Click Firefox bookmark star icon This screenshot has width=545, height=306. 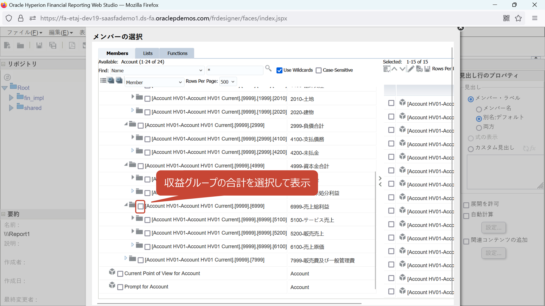[518, 18]
